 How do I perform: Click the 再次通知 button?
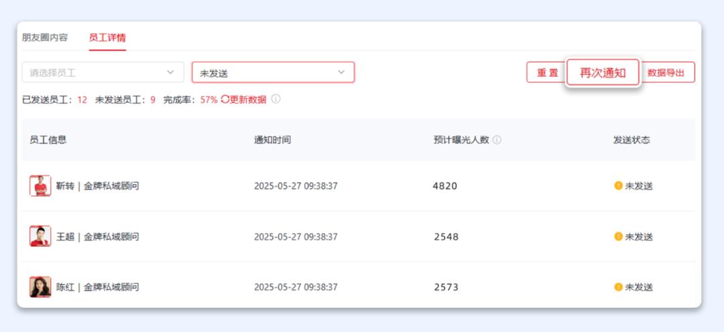[x=603, y=72]
